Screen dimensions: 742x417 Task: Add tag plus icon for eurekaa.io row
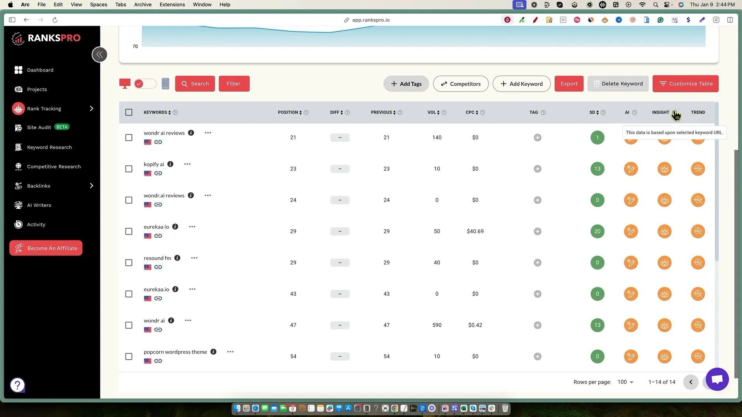pyautogui.click(x=537, y=294)
